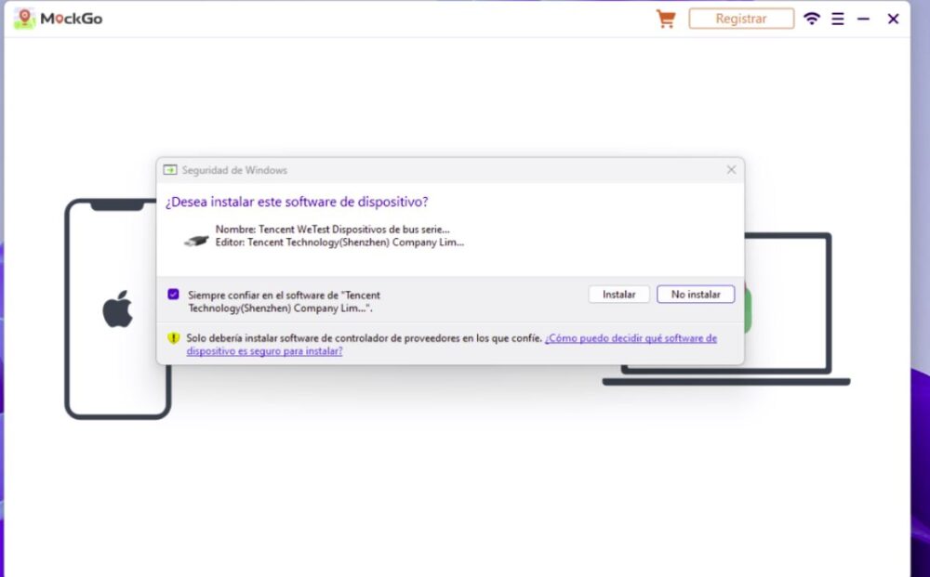Uncheck Siempre confiar en el software
Viewport: 930px width, 577px height.
click(173, 295)
